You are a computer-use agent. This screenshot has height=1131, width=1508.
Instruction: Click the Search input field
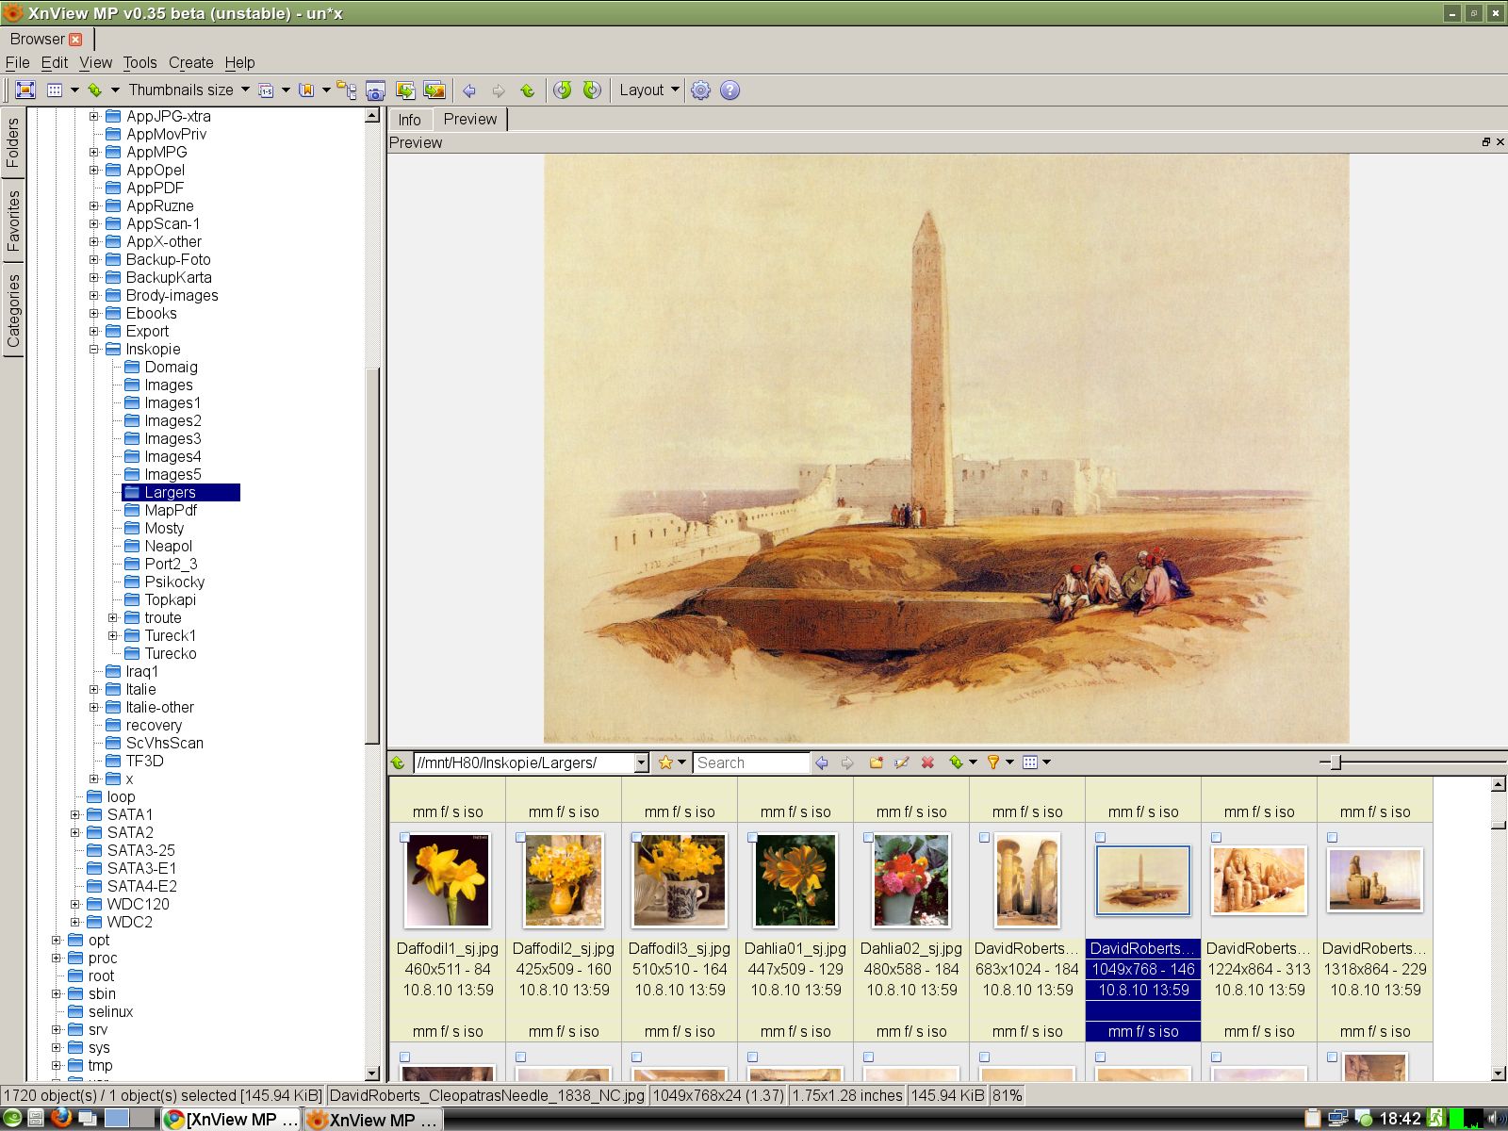coord(751,762)
